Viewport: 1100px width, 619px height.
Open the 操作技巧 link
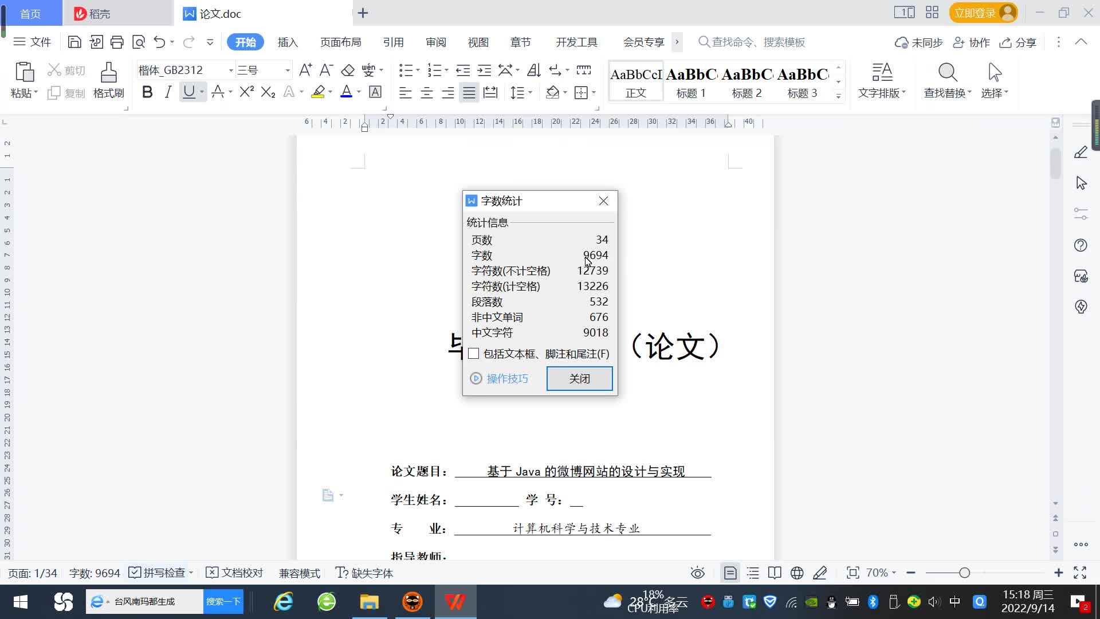[x=507, y=378]
